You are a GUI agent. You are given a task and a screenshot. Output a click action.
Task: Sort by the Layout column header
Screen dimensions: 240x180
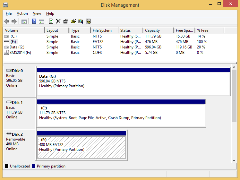click(x=57, y=30)
